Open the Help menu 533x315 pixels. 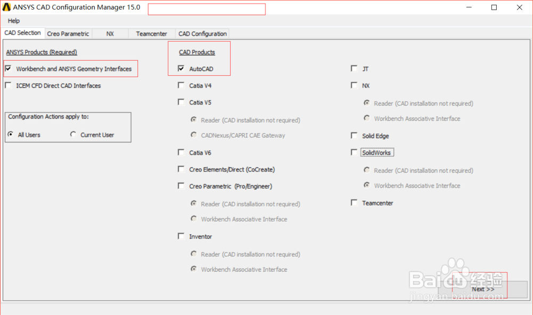coord(14,21)
